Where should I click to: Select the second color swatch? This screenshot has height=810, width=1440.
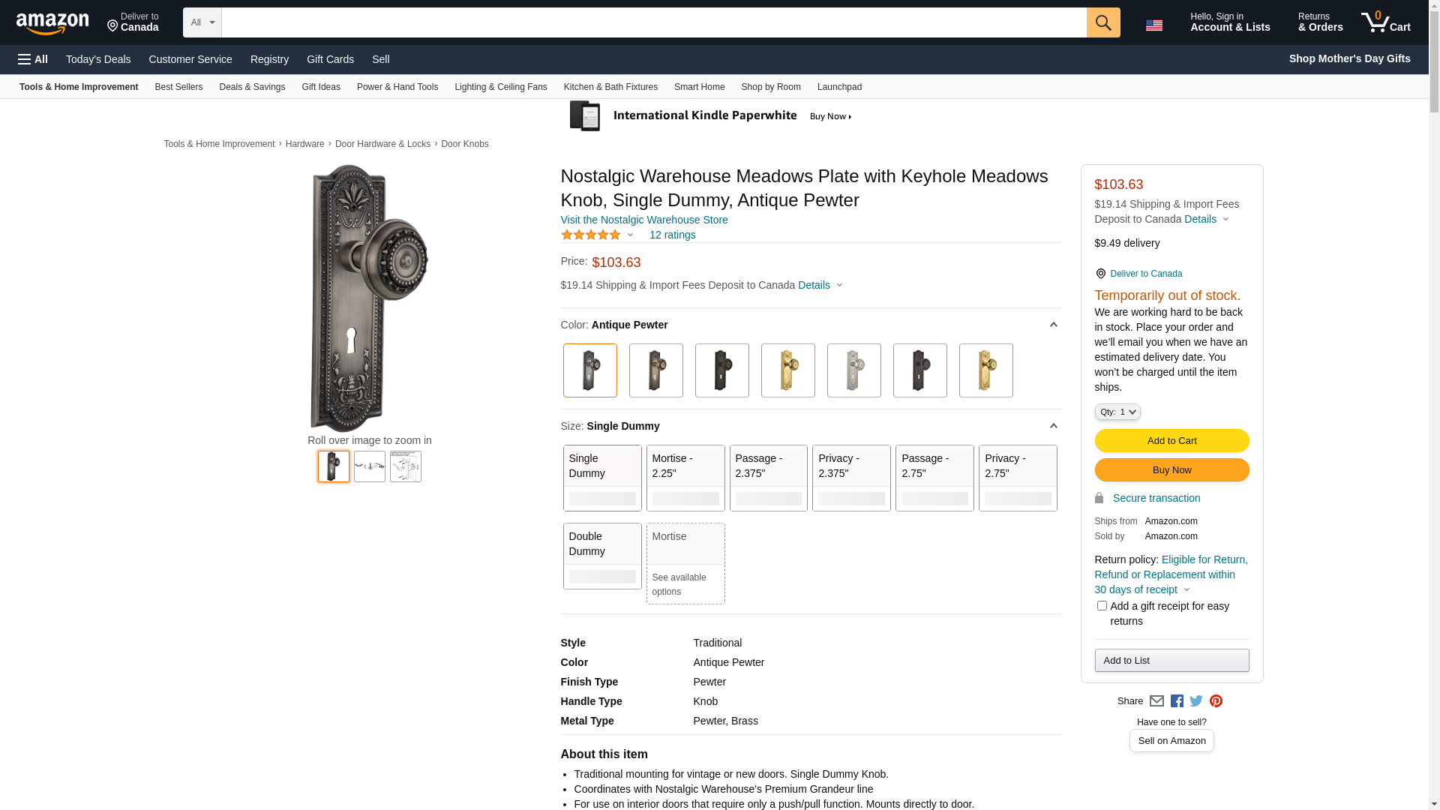pyautogui.click(x=655, y=370)
